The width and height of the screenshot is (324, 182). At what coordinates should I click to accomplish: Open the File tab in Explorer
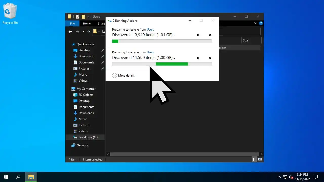tap(72, 24)
